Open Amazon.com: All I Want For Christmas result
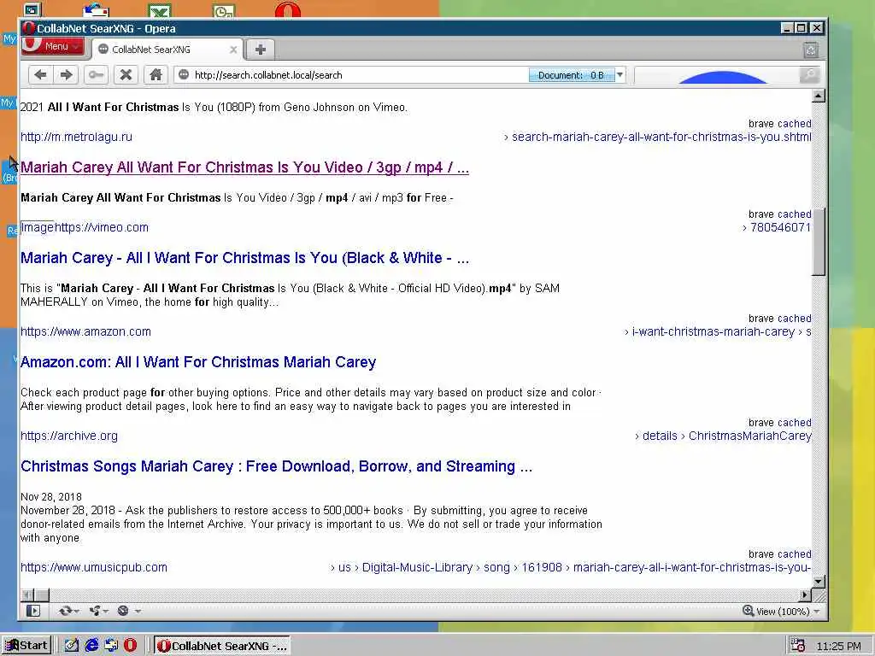This screenshot has width=875, height=656. pyautogui.click(x=198, y=362)
